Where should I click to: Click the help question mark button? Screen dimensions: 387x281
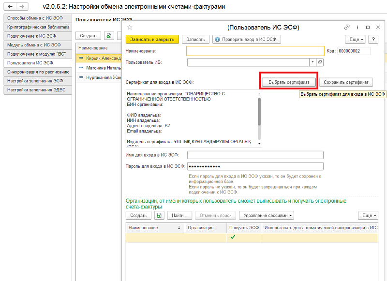coord(373,39)
